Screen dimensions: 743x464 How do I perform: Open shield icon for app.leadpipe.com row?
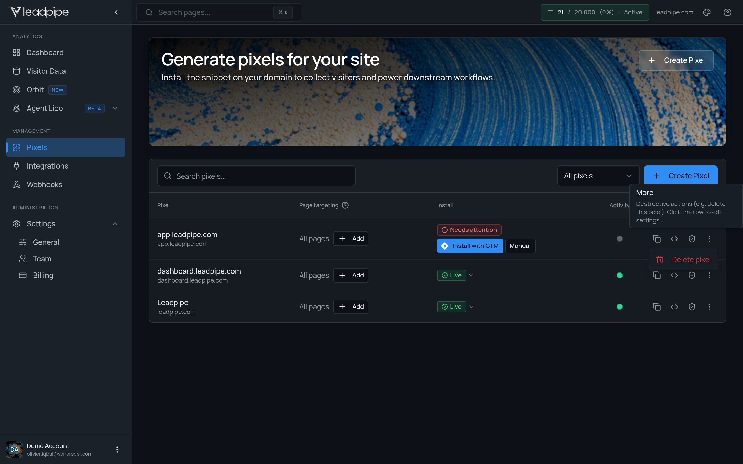click(x=692, y=238)
